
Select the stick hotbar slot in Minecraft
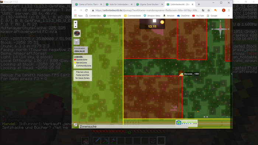point(161,141)
